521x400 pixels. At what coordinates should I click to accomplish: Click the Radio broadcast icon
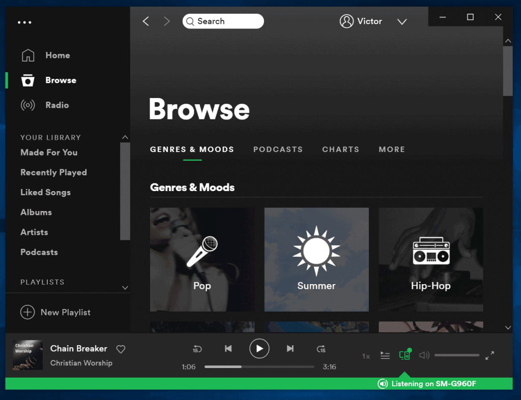27,105
